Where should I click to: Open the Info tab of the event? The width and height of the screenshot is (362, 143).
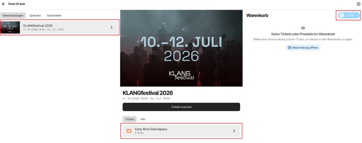(143, 119)
